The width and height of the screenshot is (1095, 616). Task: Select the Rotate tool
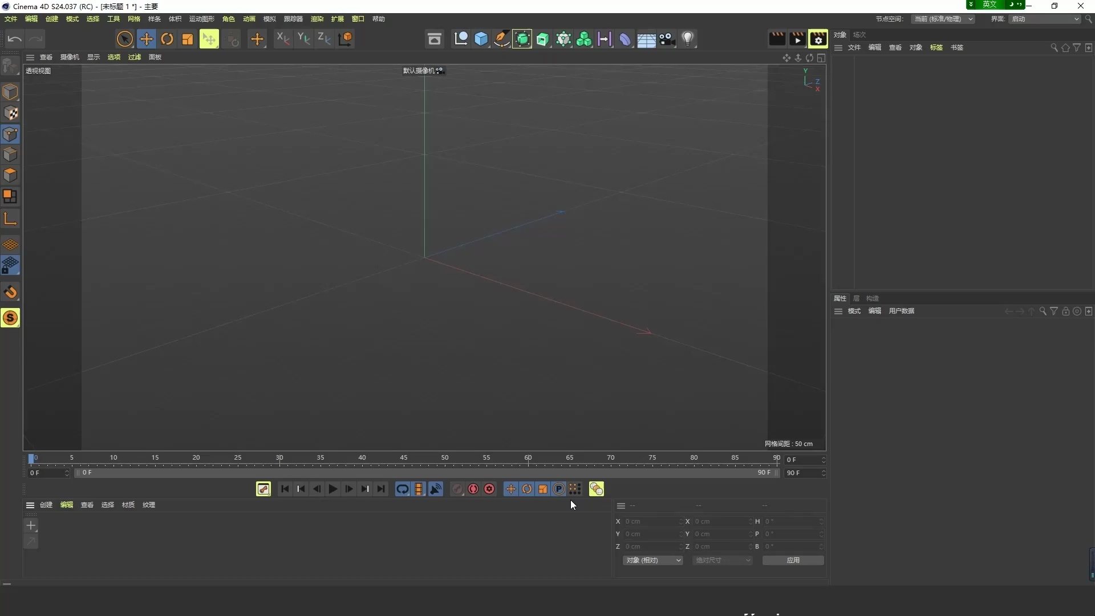tap(167, 39)
